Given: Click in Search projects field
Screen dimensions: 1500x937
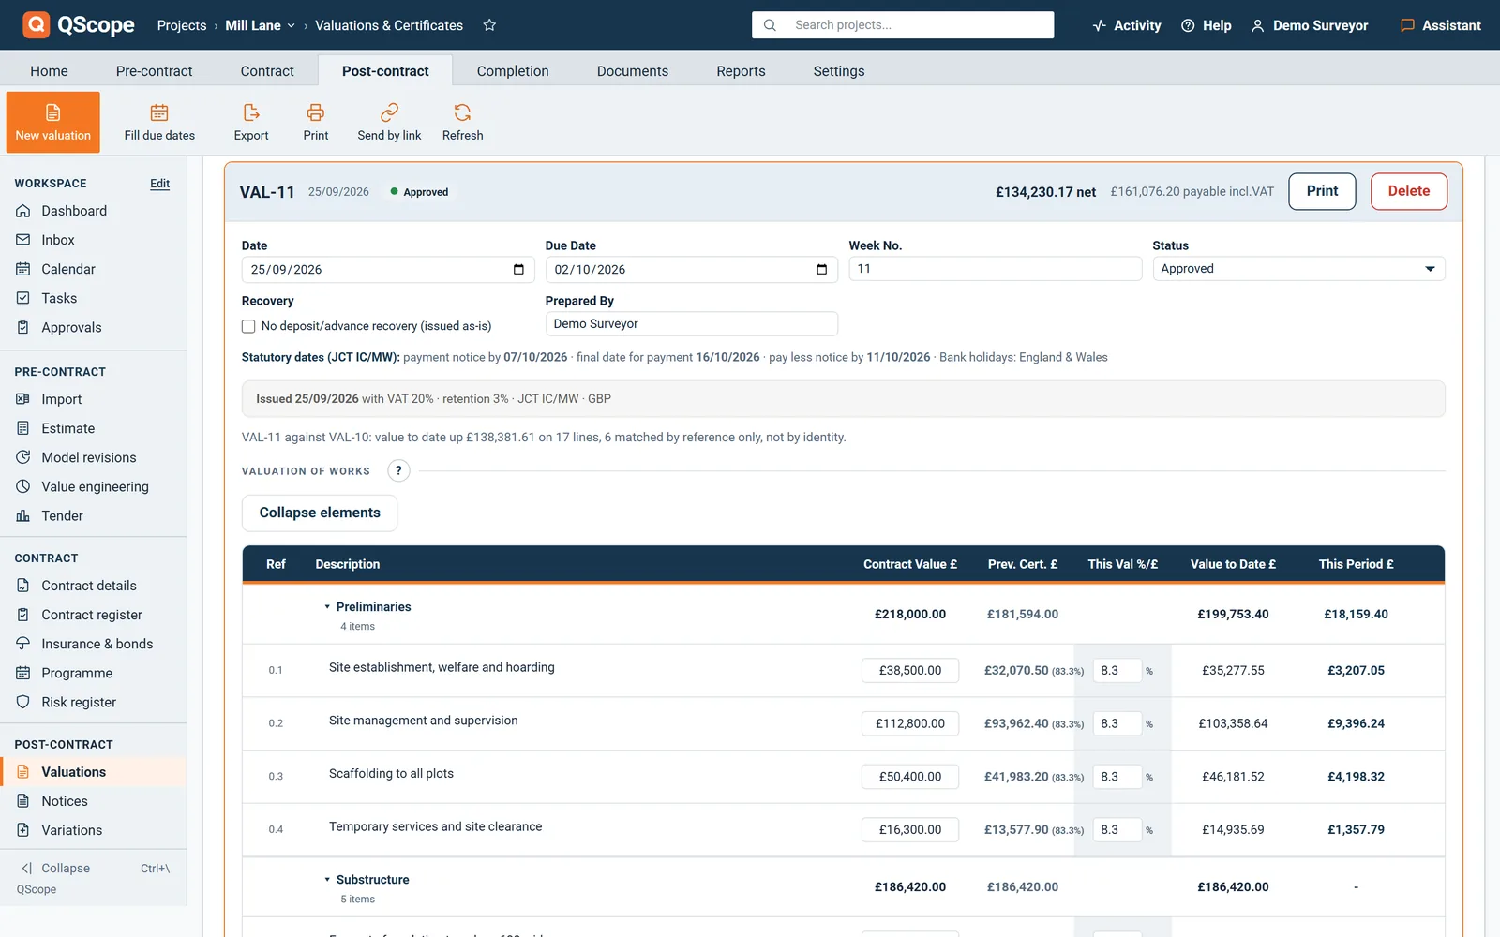Looking at the screenshot, I should 903,25.
